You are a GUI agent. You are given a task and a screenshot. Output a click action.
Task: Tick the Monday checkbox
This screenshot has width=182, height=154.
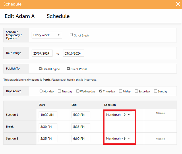[x=41, y=91]
